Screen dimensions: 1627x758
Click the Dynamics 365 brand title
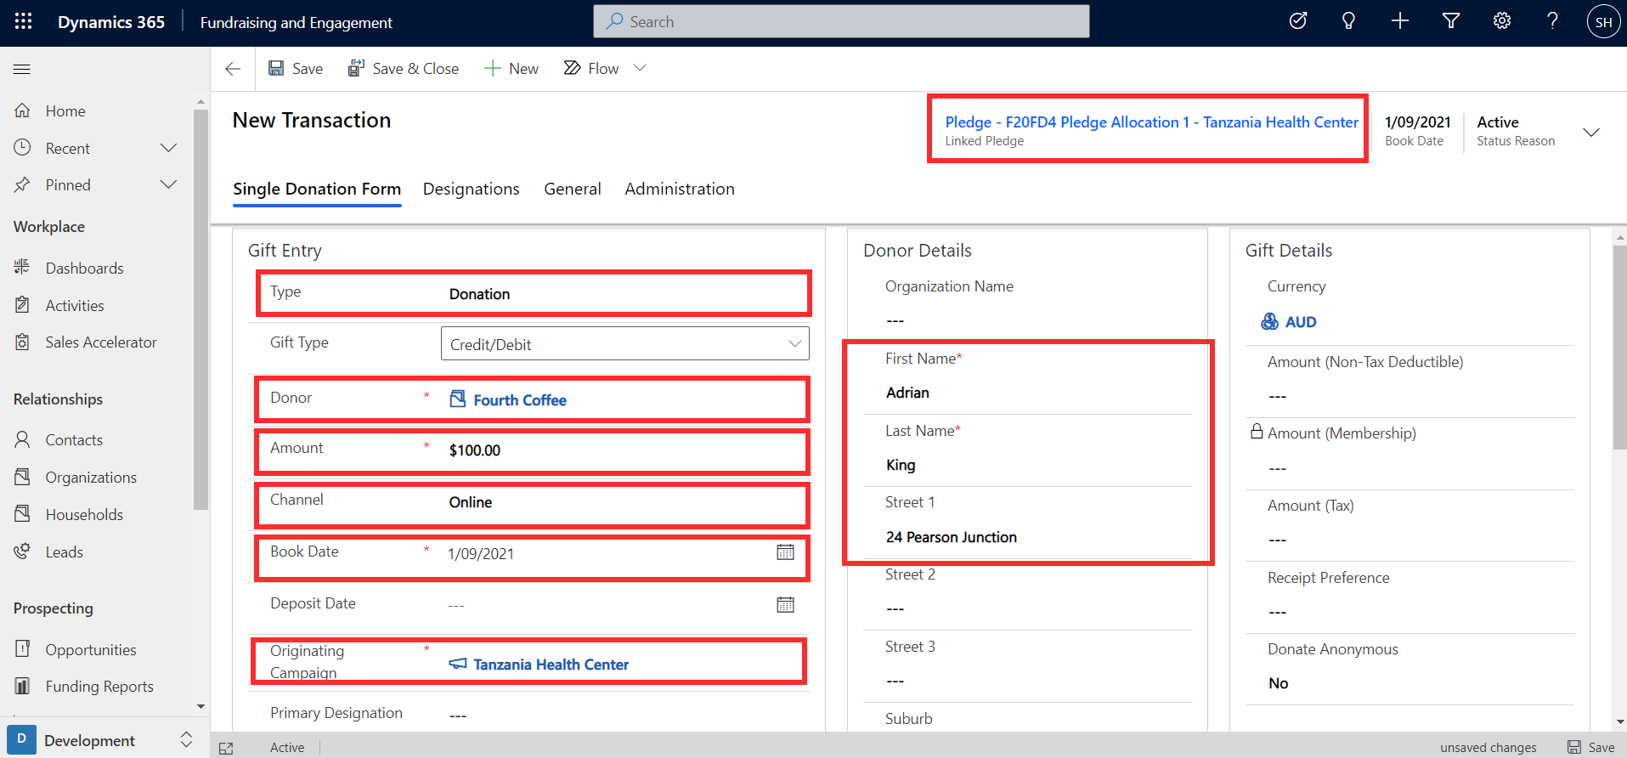point(111,22)
